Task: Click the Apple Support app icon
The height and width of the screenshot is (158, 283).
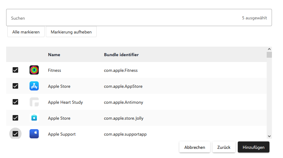Action: 34,134
